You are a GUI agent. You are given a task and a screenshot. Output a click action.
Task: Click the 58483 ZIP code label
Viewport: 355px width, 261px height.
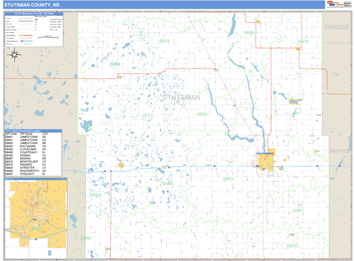pyautogui.click(x=86, y=238)
